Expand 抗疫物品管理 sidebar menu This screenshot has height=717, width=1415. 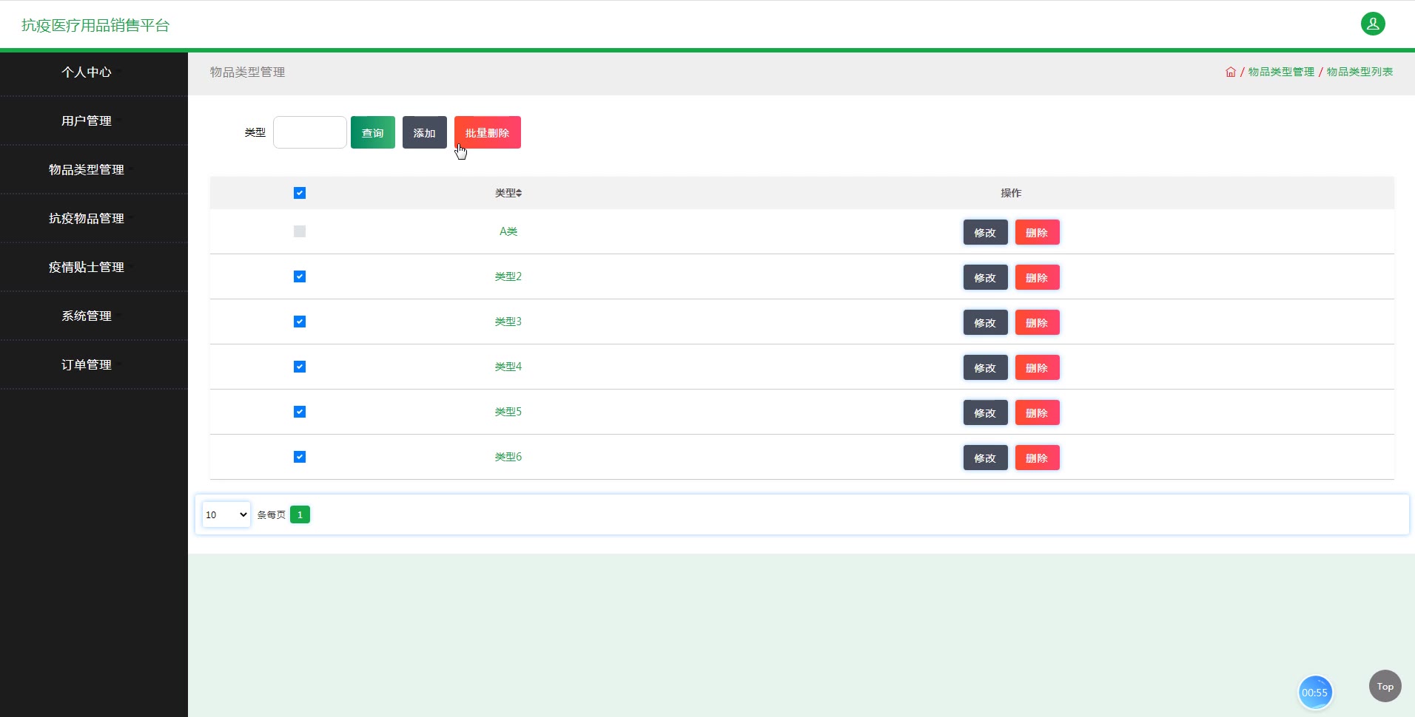click(x=94, y=218)
